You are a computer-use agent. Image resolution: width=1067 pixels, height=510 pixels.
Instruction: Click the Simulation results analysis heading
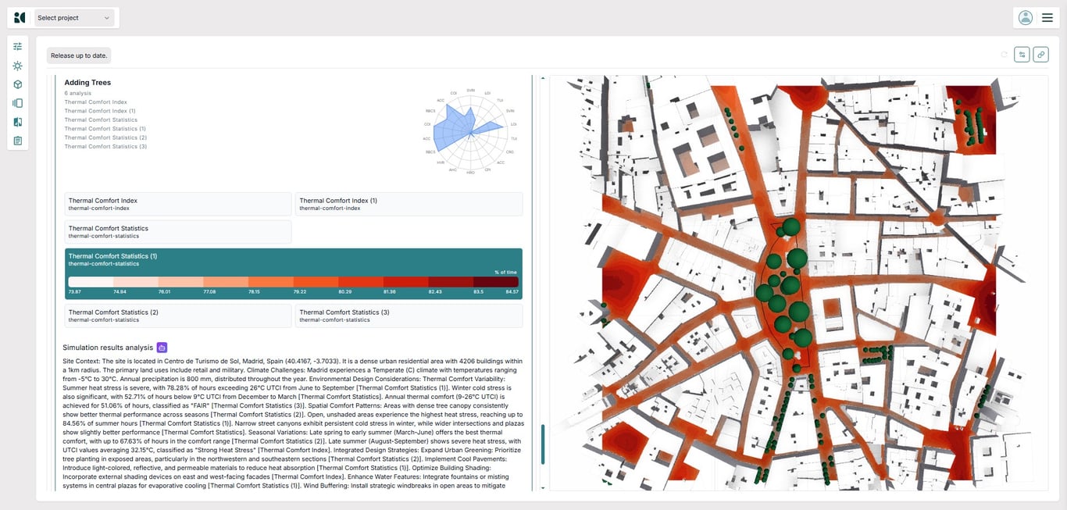(108, 348)
